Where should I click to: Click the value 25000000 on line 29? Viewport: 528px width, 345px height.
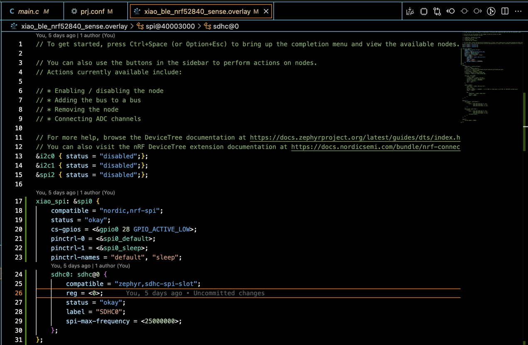coord(160,321)
